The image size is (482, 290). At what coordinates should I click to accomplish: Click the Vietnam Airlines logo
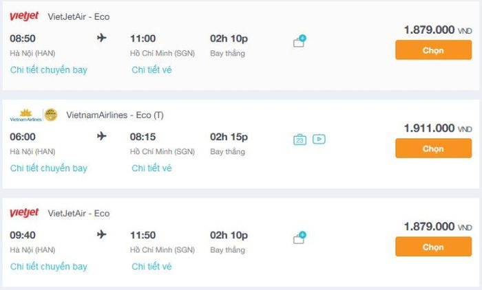(25, 115)
